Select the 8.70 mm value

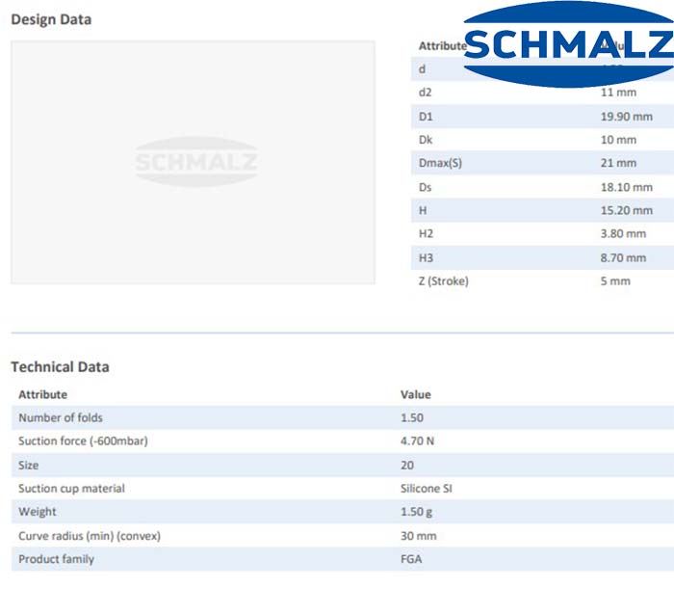tap(623, 257)
